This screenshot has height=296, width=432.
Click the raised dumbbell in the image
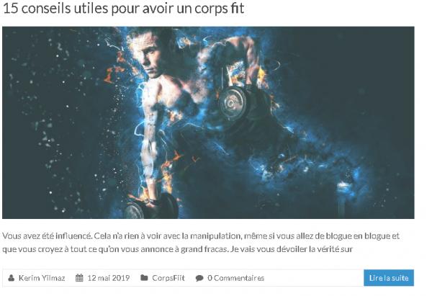(x=233, y=102)
